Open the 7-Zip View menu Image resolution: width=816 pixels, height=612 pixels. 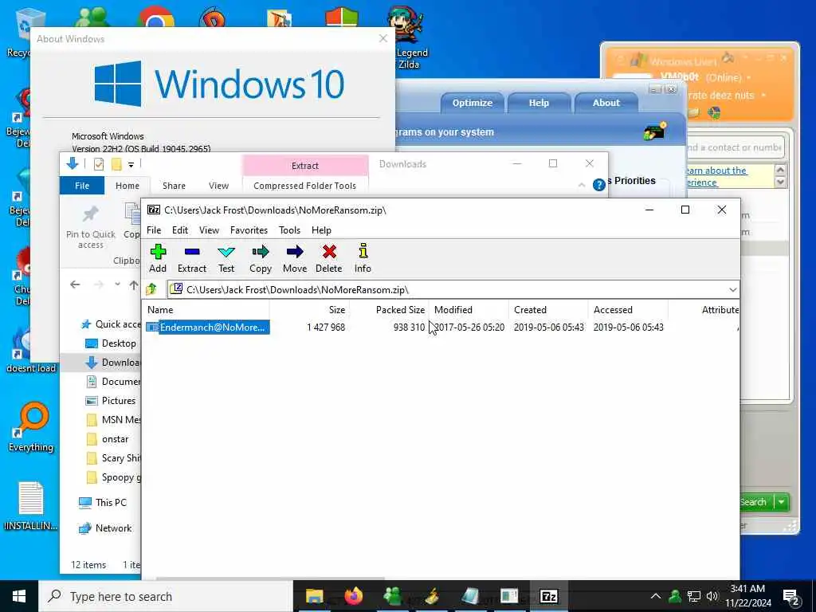click(x=210, y=230)
